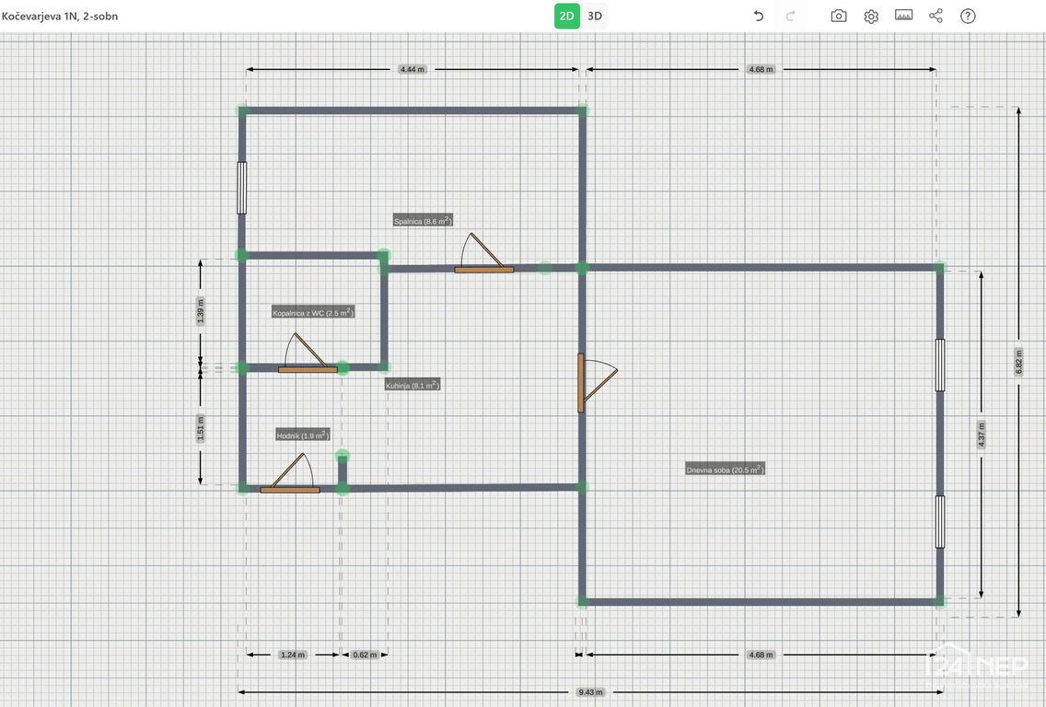Select the hallway entrance door
This screenshot has width=1046, height=707.
click(290, 489)
